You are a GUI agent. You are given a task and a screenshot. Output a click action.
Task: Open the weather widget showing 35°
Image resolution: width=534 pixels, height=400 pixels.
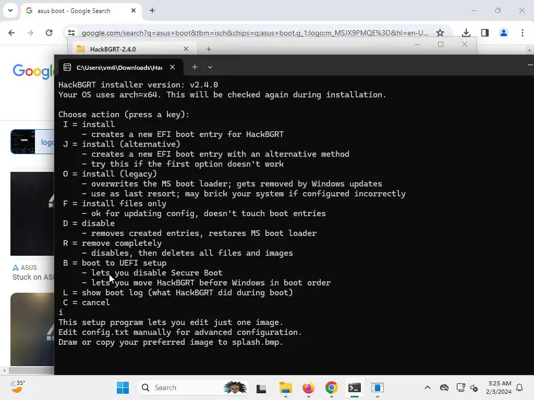coord(18,387)
